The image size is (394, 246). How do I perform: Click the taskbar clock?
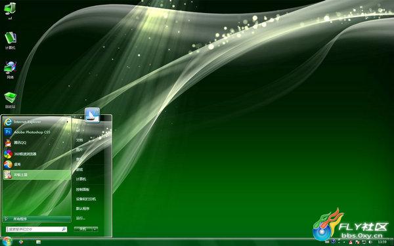tap(382, 242)
